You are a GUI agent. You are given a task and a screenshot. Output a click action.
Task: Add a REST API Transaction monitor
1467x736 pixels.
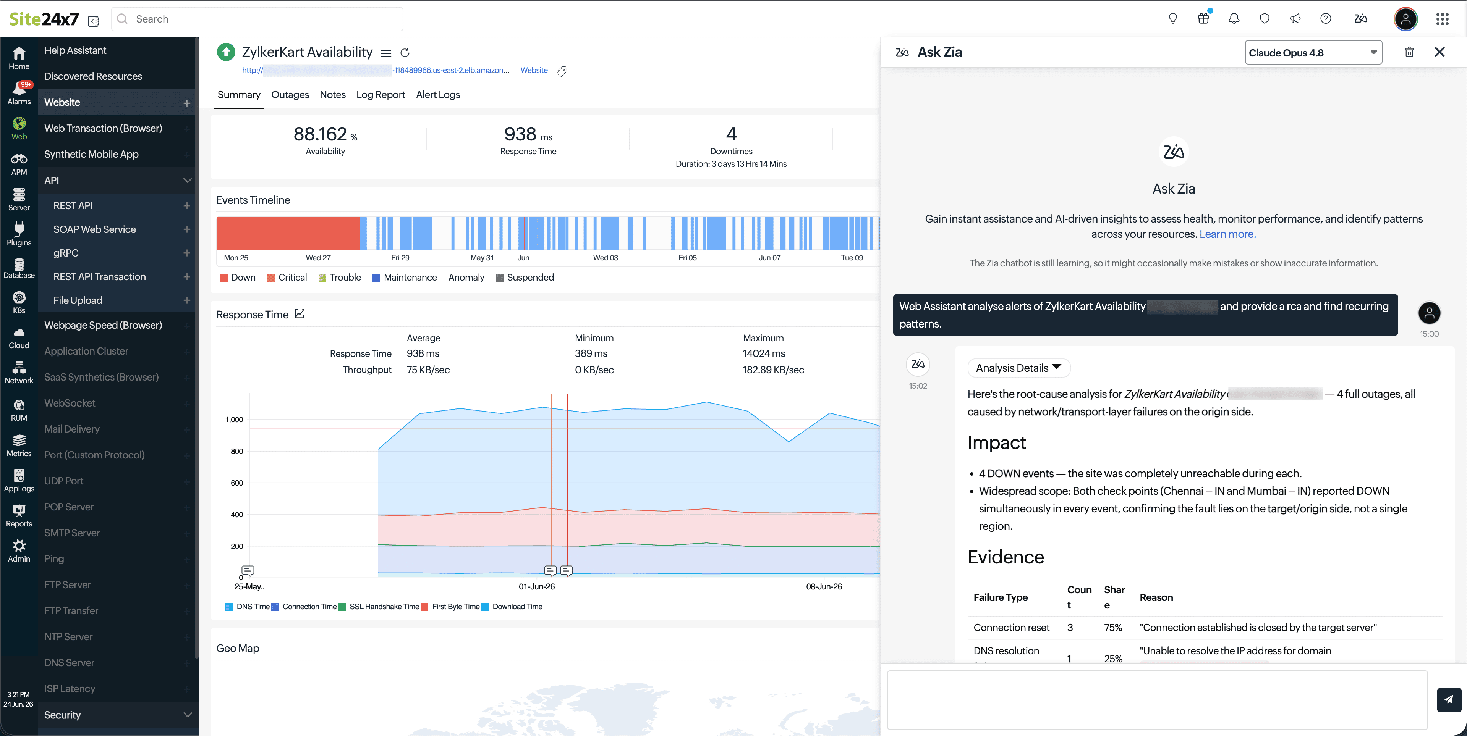pos(187,277)
